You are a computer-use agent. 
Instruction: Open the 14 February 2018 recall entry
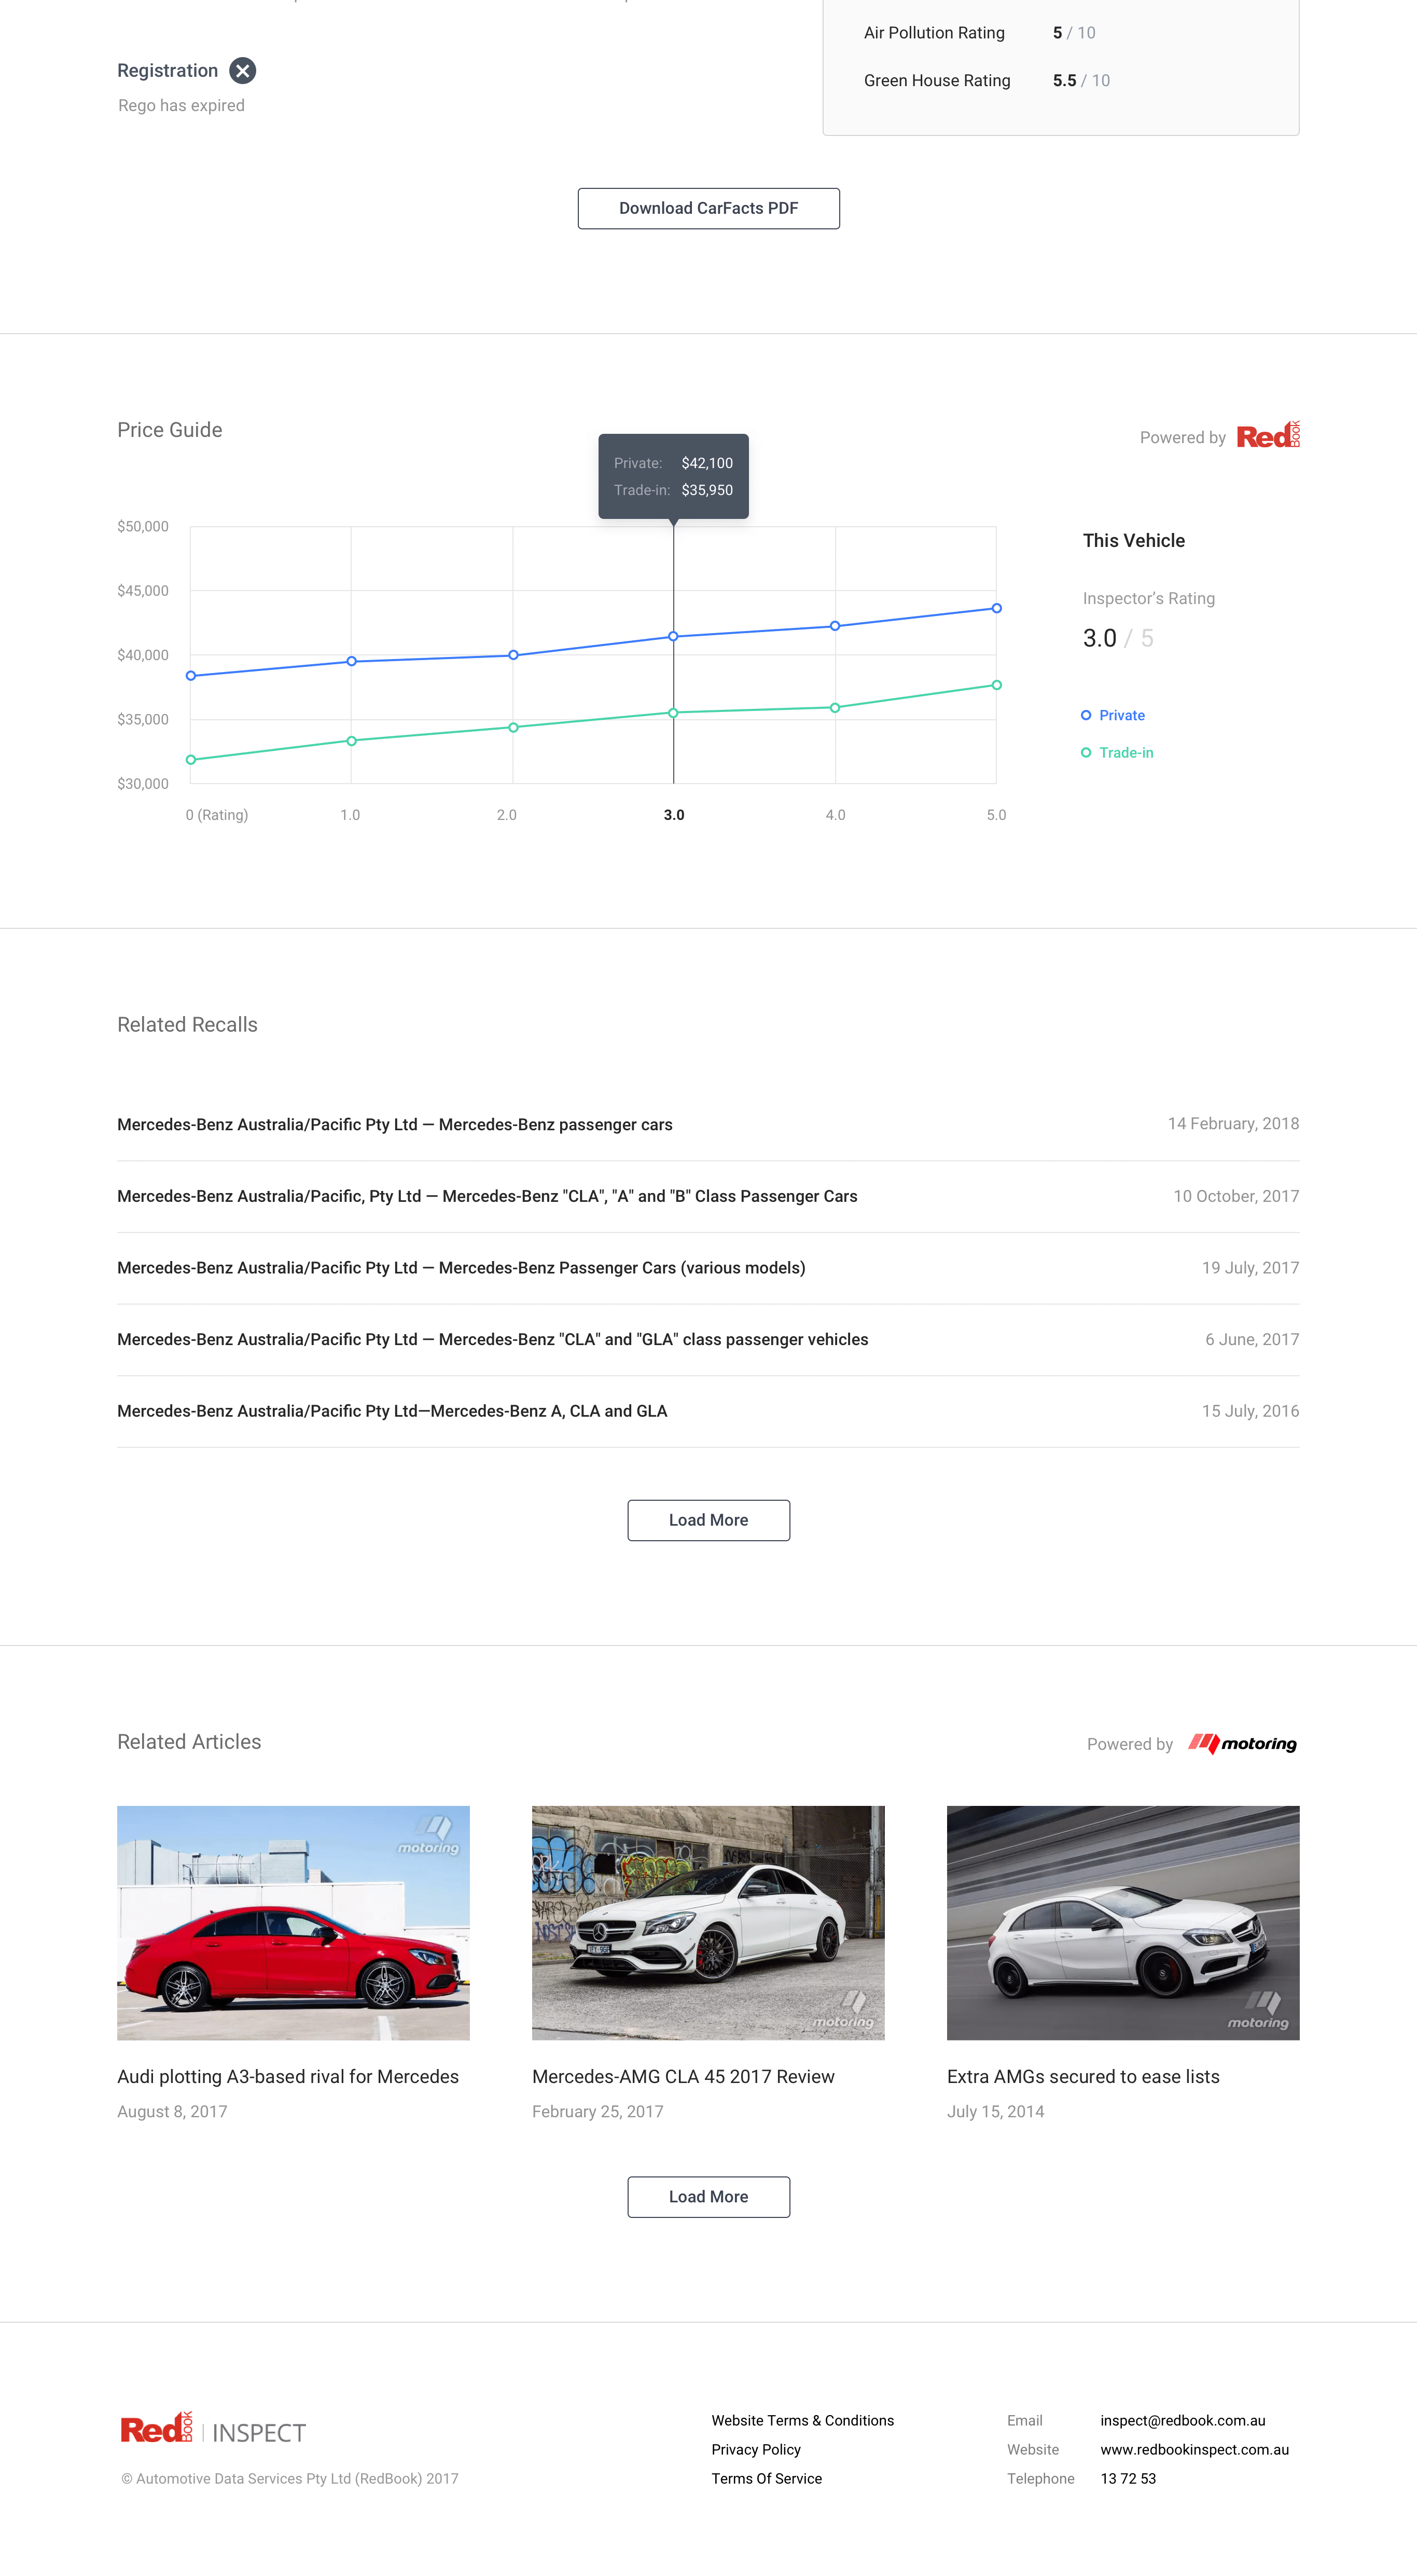[x=395, y=1124]
